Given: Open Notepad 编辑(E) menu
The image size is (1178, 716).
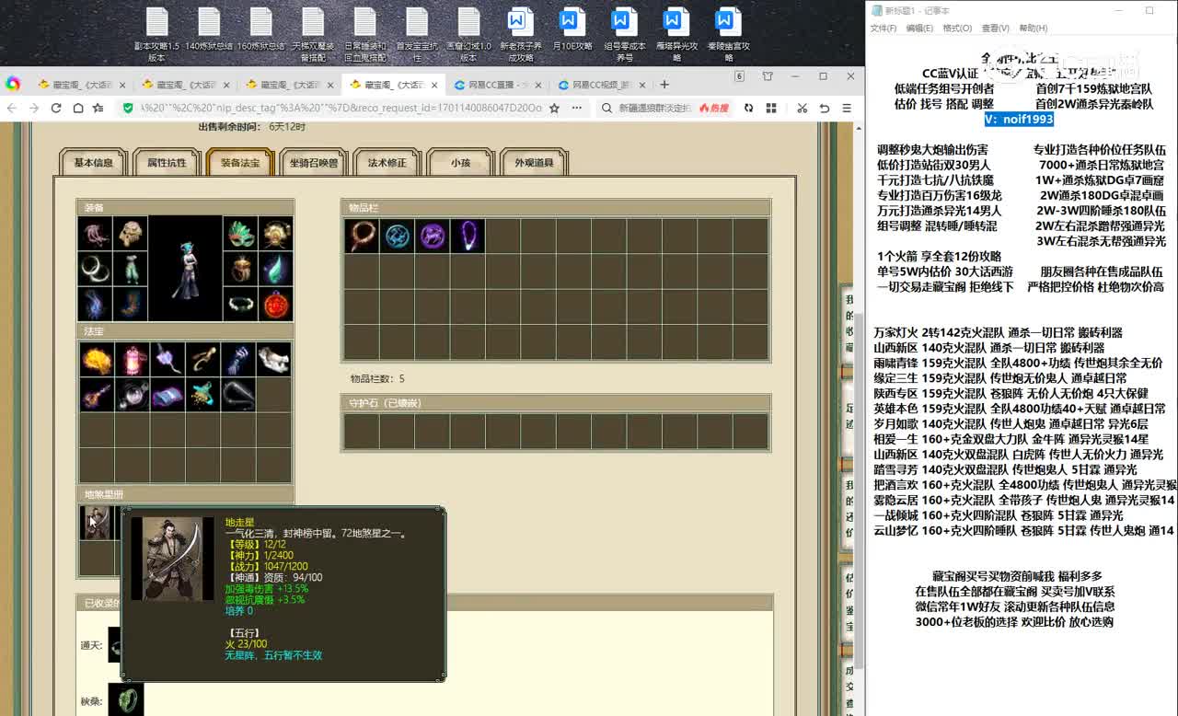Looking at the screenshot, I should coord(919,29).
